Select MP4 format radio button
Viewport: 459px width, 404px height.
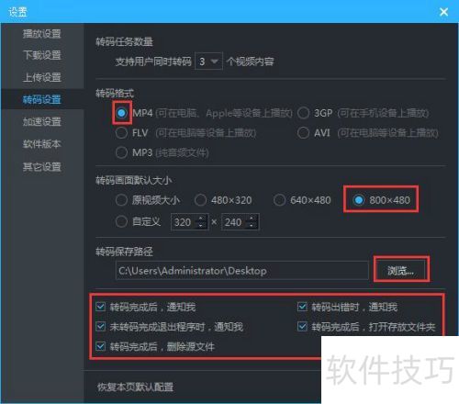click(121, 113)
